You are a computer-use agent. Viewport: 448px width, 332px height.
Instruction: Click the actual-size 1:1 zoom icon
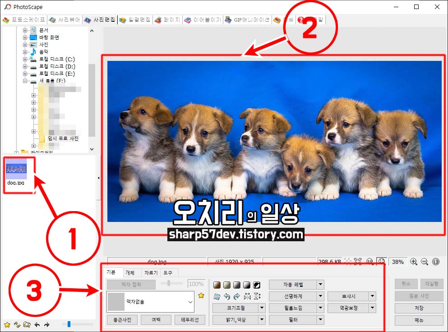pyautogui.click(x=369, y=261)
